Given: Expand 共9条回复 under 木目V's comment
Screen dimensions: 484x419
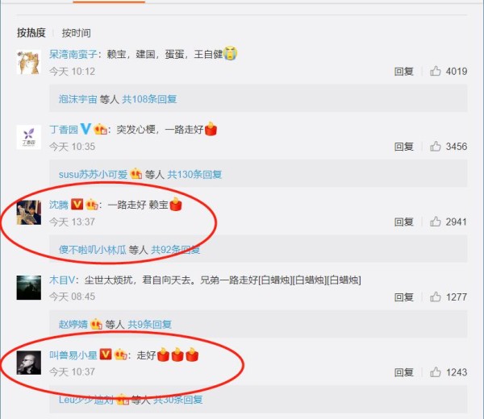Looking at the screenshot, I should 150,325.
